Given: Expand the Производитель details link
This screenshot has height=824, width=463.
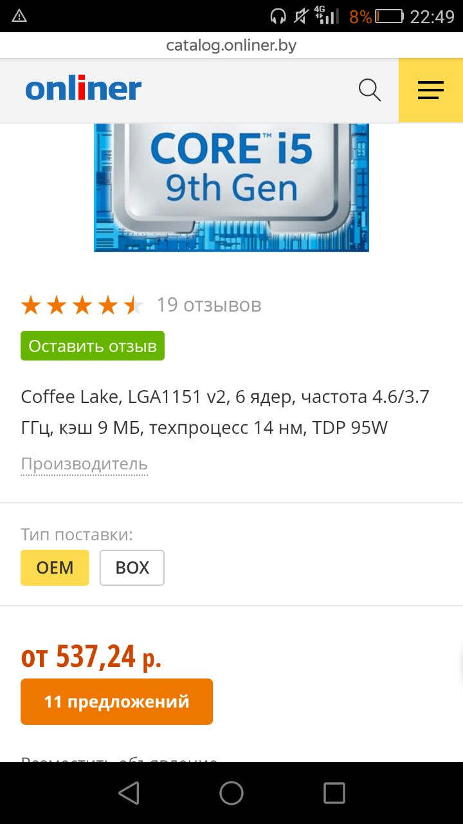Looking at the screenshot, I should pyautogui.click(x=84, y=464).
